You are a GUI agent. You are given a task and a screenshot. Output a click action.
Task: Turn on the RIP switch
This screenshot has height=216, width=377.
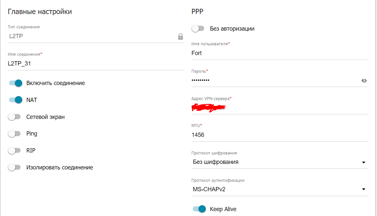[14, 151]
